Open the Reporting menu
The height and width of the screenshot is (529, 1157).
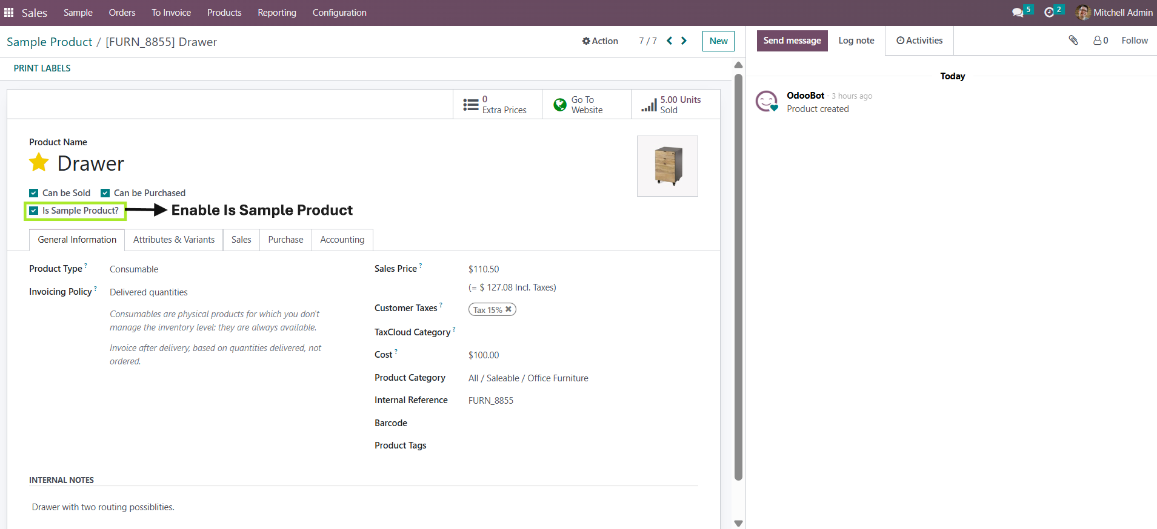tap(277, 13)
